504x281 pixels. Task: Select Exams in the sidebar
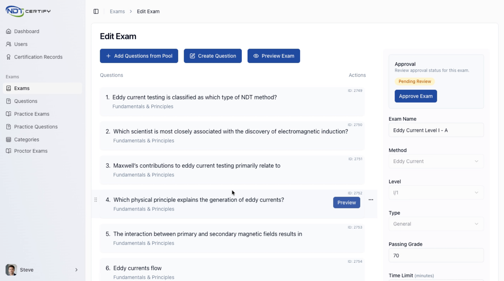click(42, 88)
